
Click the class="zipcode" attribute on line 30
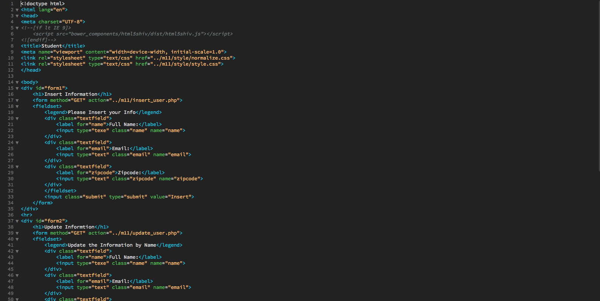[134, 179]
